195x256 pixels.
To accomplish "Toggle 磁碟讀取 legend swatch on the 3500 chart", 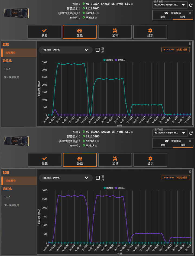I will [x=104, y=60].
